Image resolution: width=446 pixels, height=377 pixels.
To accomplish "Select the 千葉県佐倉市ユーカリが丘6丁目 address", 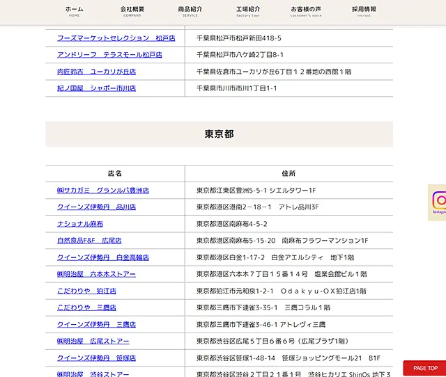I will (x=274, y=72).
